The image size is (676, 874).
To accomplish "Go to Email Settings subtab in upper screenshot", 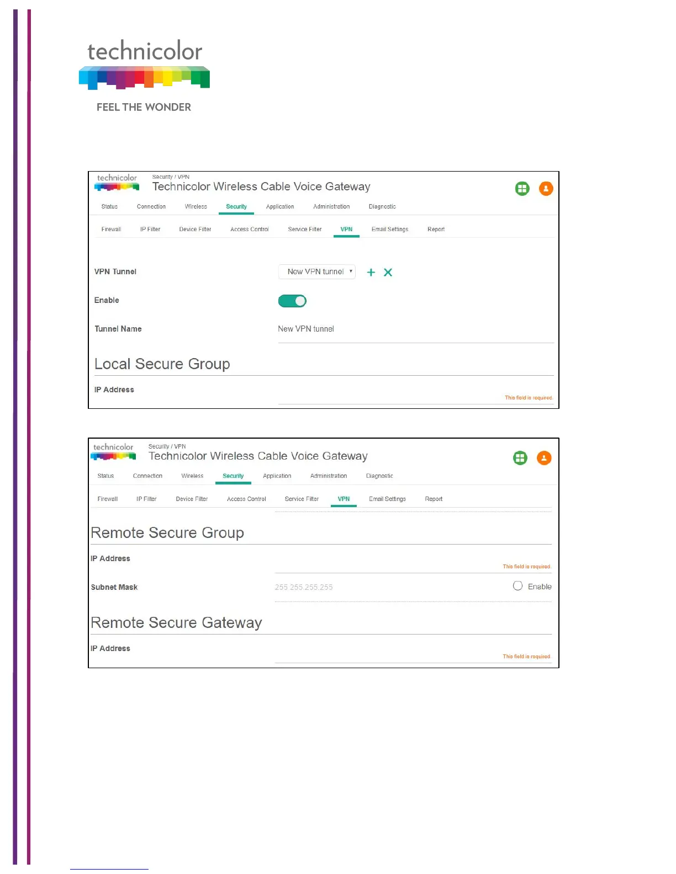I will [x=390, y=229].
